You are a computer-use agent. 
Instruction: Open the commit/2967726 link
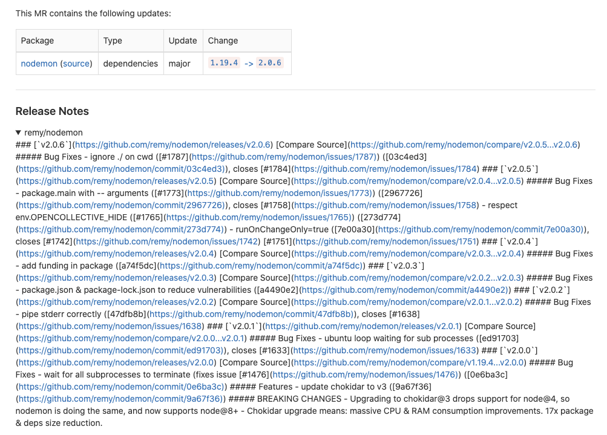point(121,205)
